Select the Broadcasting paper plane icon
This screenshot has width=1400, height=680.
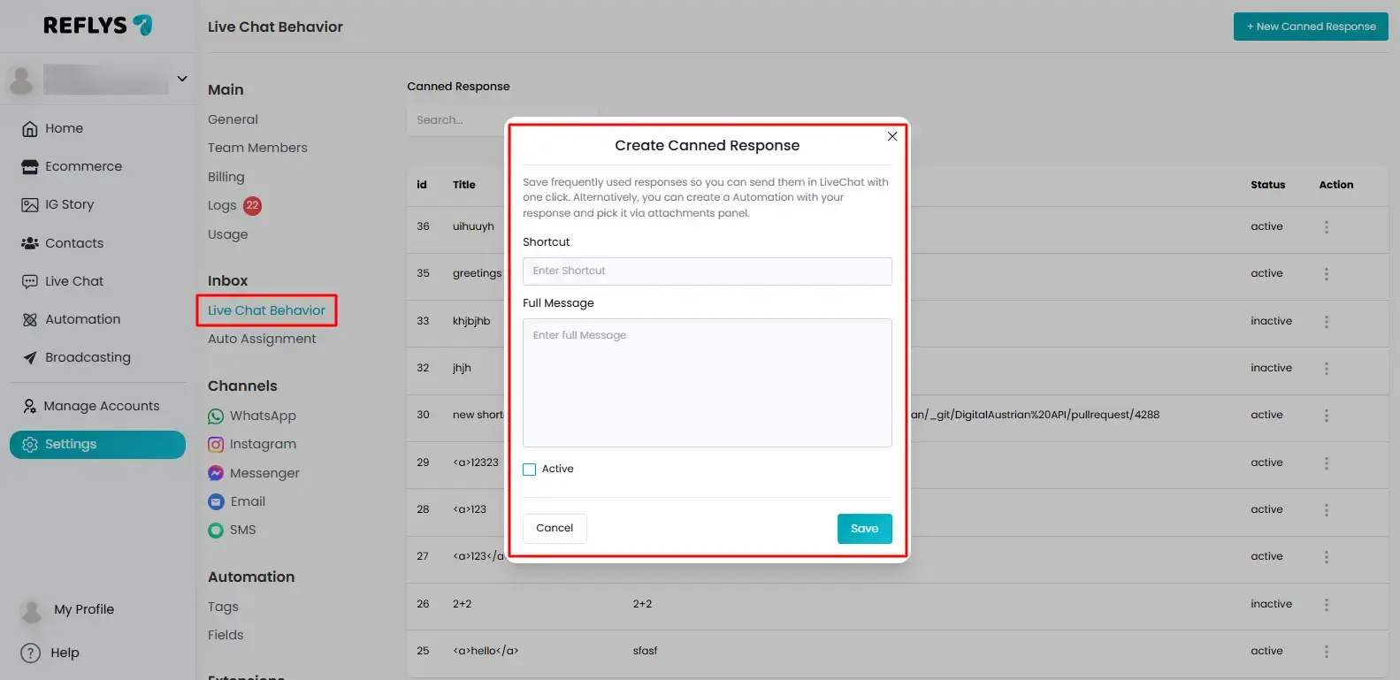coord(30,358)
